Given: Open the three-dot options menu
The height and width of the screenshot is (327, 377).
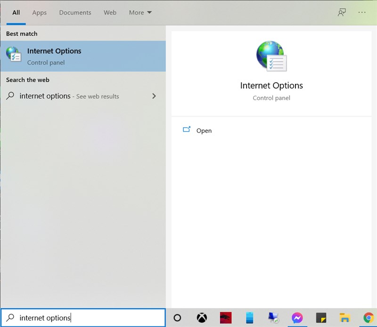Looking at the screenshot, I should click(x=362, y=12).
